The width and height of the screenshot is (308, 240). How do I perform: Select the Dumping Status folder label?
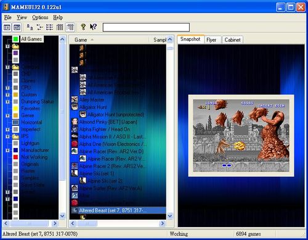coord(38,102)
